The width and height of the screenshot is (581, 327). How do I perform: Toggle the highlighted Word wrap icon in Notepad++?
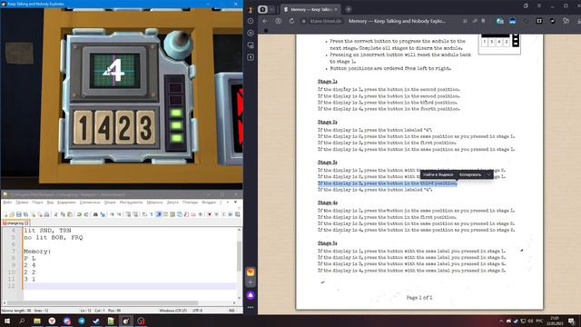[x=159, y=214]
